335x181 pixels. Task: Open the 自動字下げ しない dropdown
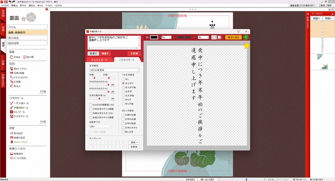[100, 126]
